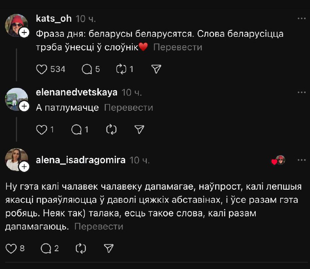Translate the 'А патлумачце' comment
Screen dimensions: 310x269
tap(129, 108)
